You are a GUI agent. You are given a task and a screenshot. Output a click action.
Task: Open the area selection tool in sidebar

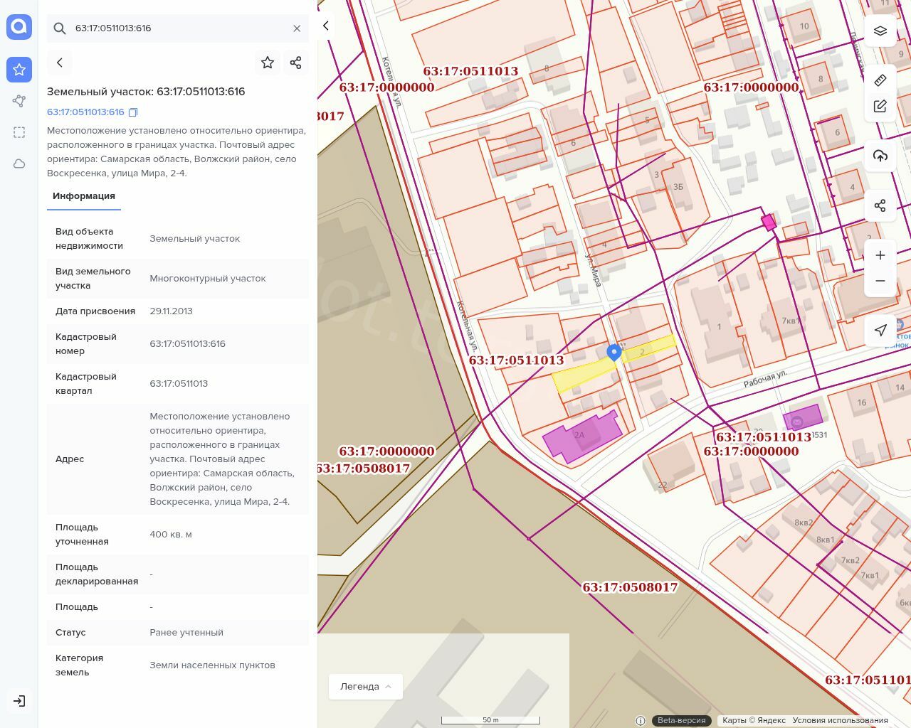point(19,132)
